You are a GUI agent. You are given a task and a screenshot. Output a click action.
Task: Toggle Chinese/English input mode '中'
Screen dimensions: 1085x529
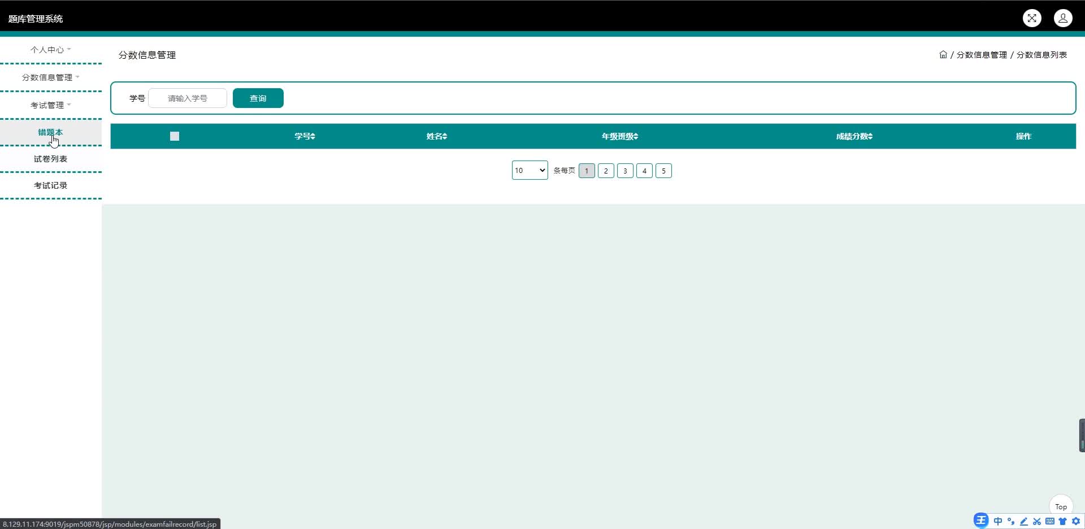(x=998, y=521)
